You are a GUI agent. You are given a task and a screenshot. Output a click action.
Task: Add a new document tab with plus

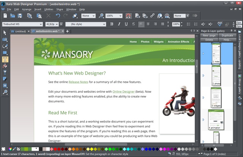(x=68, y=31)
